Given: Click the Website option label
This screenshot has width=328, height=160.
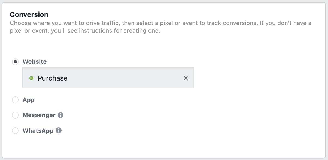Looking at the screenshot, I should (x=35, y=61).
